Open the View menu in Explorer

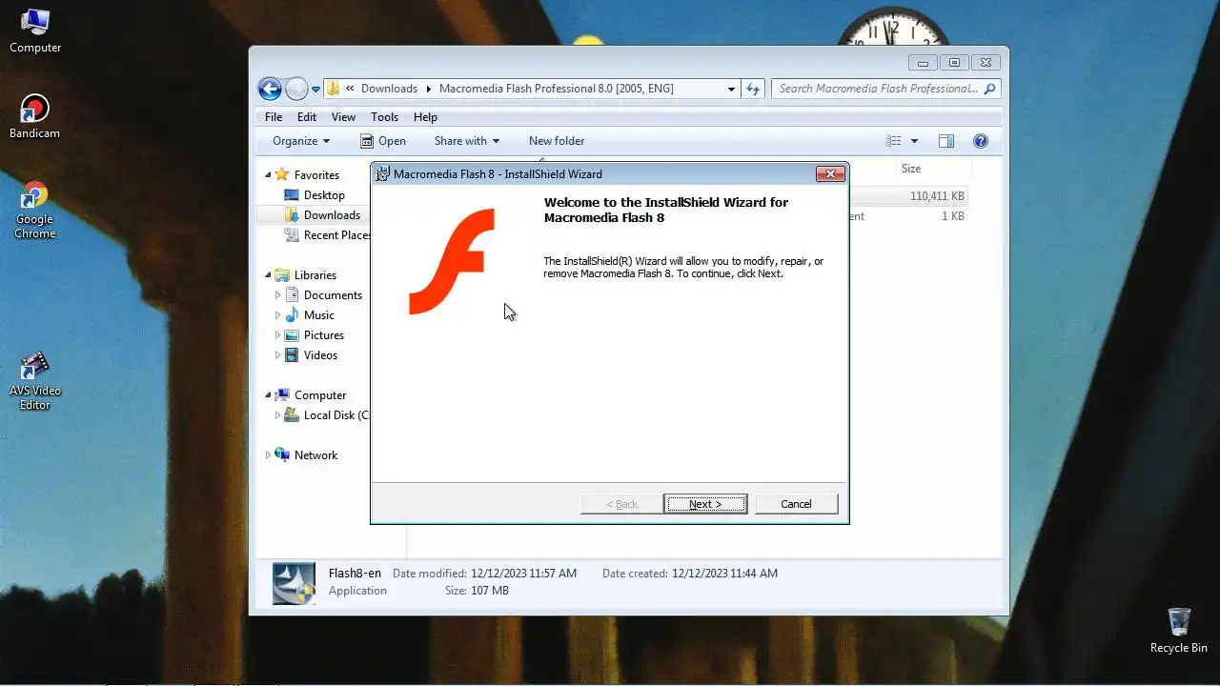(x=343, y=117)
